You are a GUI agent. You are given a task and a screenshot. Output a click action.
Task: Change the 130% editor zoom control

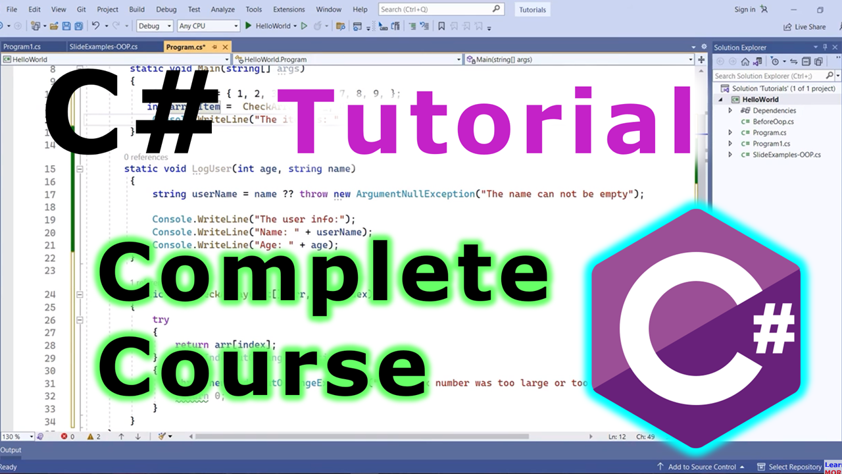click(18, 436)
